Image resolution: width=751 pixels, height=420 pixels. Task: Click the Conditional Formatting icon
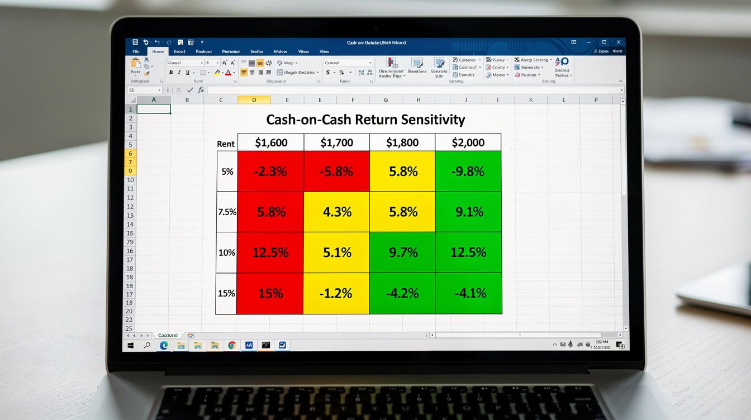pyautogui.click(x=392, y=62)
